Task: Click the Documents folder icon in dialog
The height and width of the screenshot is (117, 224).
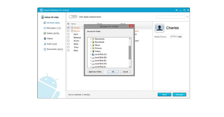Action: pos(93,39)
